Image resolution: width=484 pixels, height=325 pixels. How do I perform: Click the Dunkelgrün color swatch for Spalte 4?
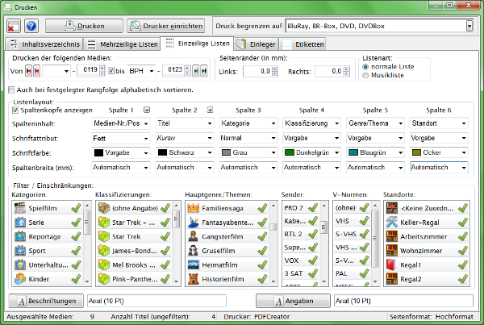pos(290,152)
